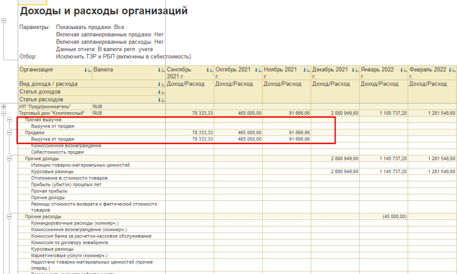Collapse Продажи group
457x274 pixels.
(x=9, y=133)
